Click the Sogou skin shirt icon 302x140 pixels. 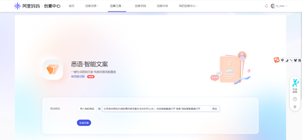click(295, 60)
